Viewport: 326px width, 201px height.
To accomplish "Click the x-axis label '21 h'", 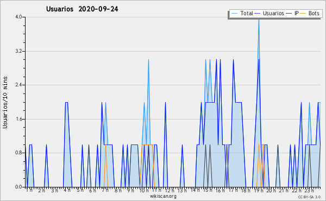I will pos(284,190).
